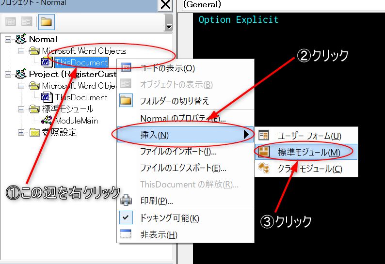Screen dimensions: 385x264
Task: Choose 印刷(P) from the context menu
Action: click(185, 201)
